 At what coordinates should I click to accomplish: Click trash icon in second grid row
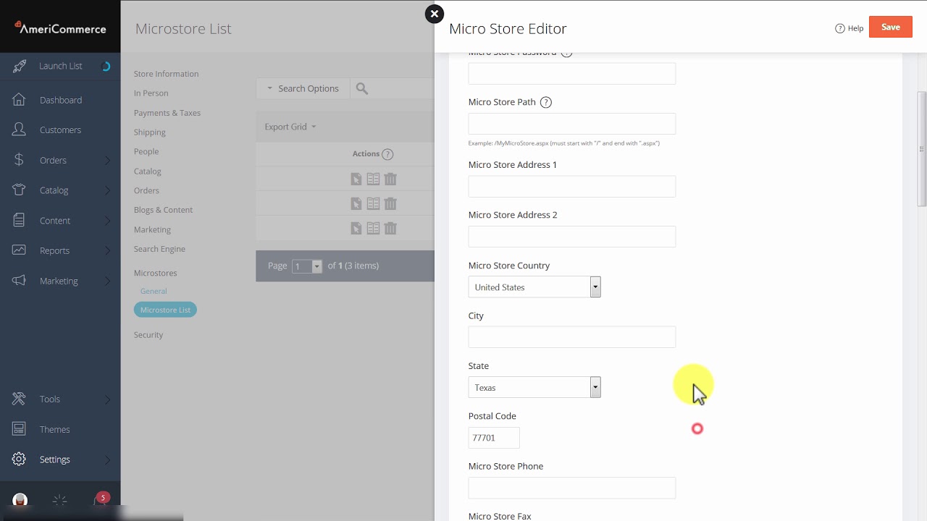(390, 204)
